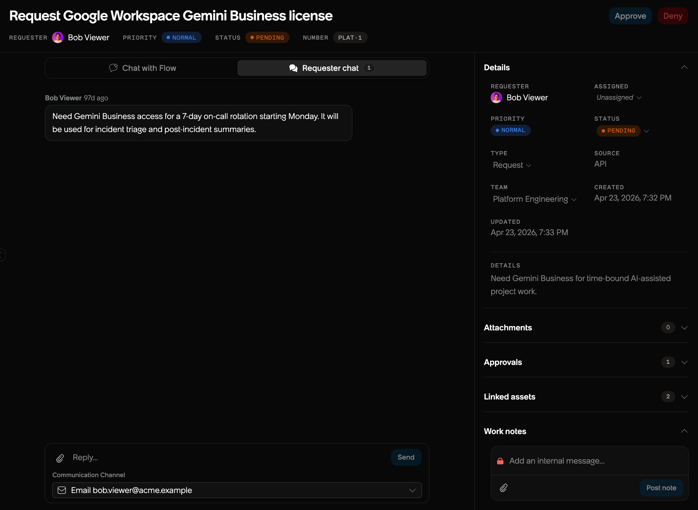This screenshot has width=698, height=510.
Task: Collapse the Details section
Action: coord(684,68)
